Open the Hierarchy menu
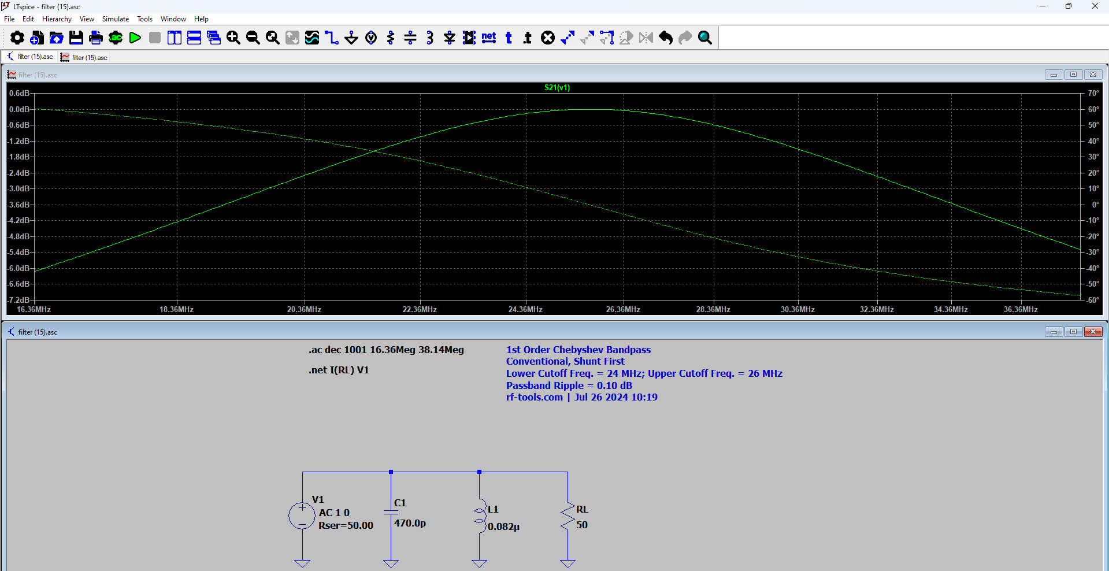 point(57,19)
